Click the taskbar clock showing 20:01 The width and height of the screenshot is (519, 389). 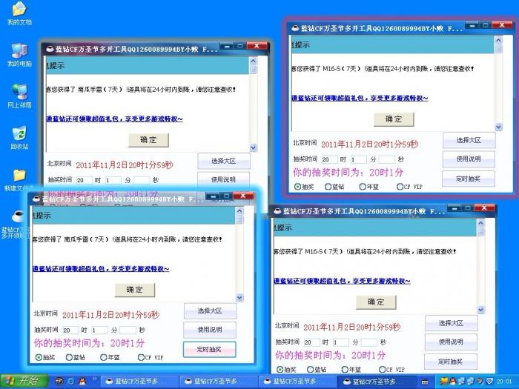[x=504, y=382]
